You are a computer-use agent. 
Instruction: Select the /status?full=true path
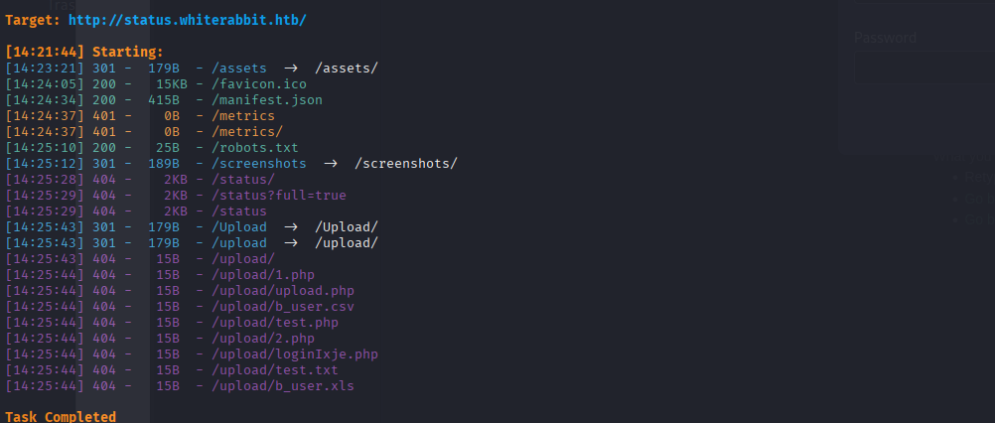coord(278,195)
